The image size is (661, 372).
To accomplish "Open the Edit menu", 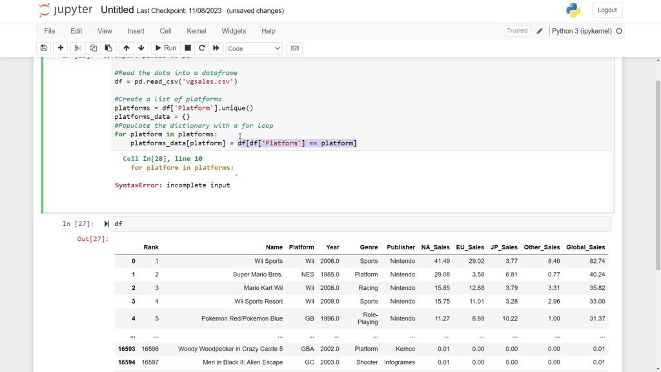I will 76,31.
